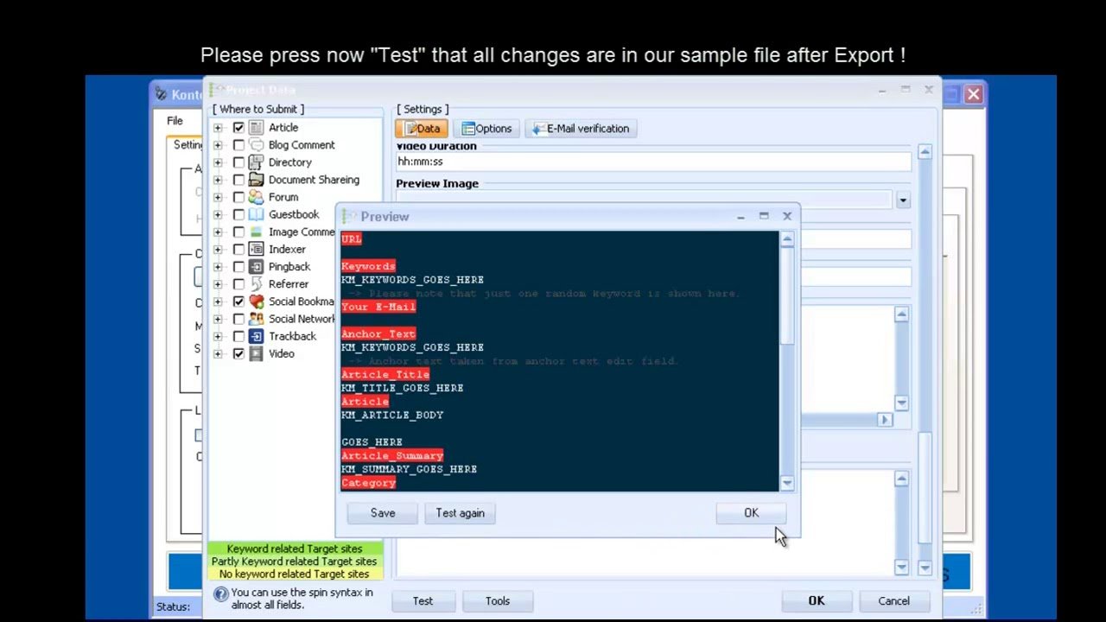Image resolution: width=1106 pixels, height=622 pixels.
Task: Click the Keyword related Target sites legend
Action: (x=294, y=549)
